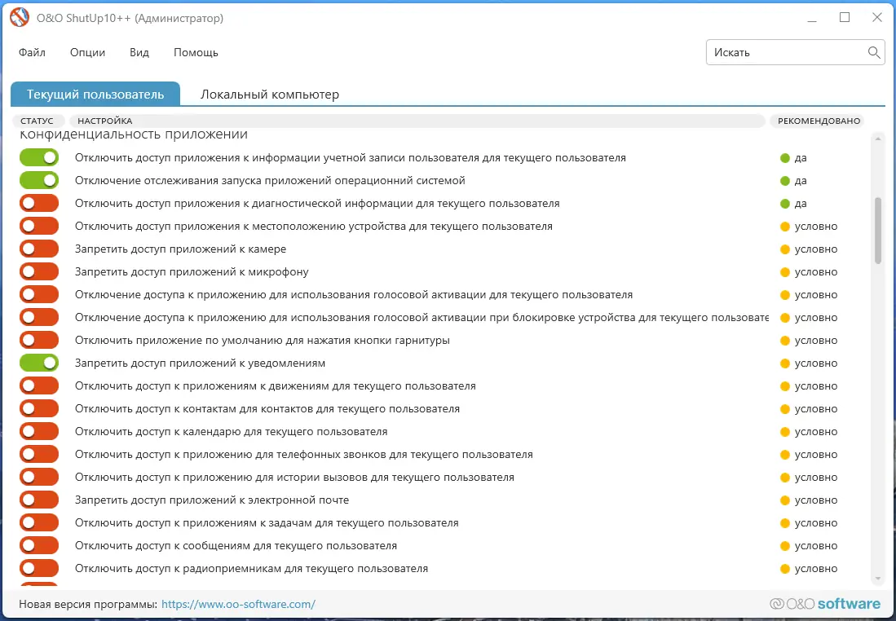Click into the 'Искать' search field
The width and height of the screenshot is (896, 621).
coord(783,52)
